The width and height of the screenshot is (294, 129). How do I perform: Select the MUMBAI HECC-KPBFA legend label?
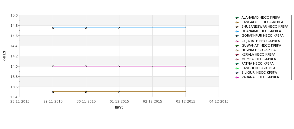pyautogui.click(x=259, y=59)
